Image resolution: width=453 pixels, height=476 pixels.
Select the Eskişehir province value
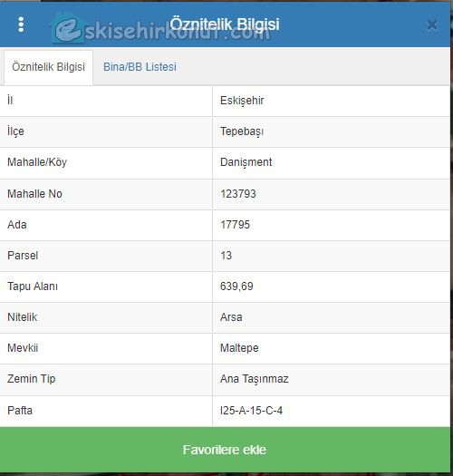click(x=242, y=101)
